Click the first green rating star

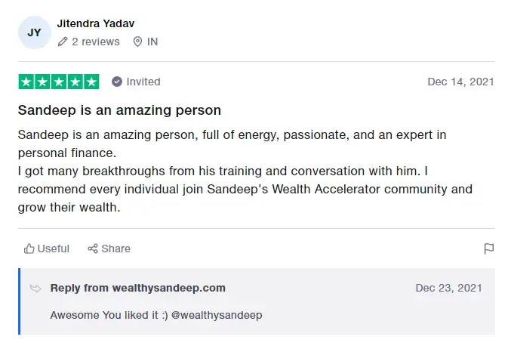(26, 82)
